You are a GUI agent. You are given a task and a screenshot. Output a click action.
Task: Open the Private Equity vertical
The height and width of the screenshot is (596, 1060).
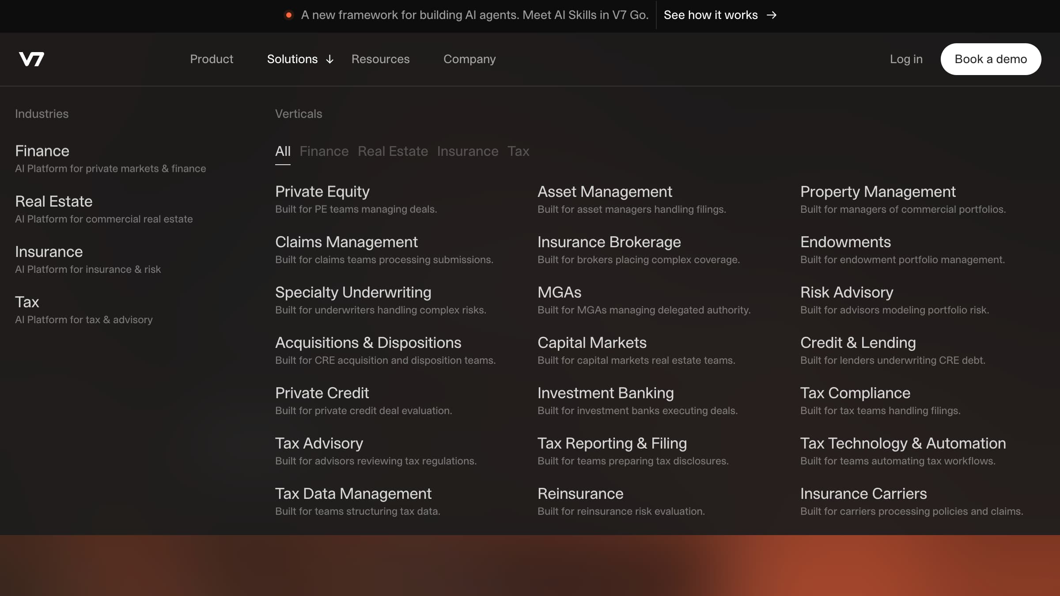pyautogui.click(x=322, y=192)
